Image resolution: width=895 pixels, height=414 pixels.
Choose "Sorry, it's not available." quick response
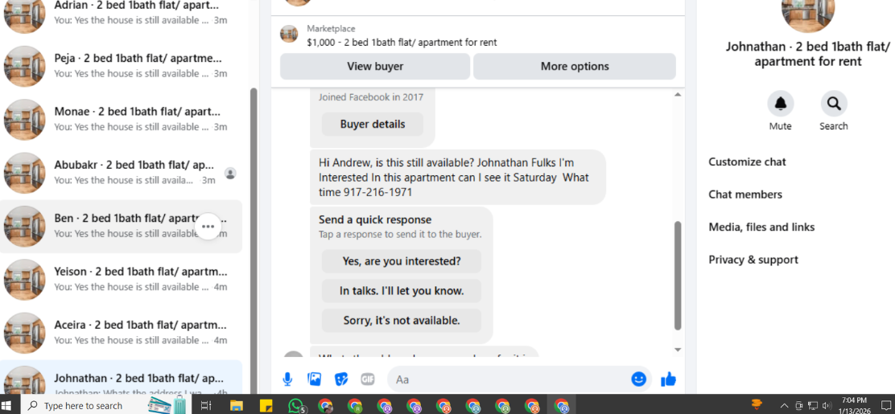click(x=402, y=321)
